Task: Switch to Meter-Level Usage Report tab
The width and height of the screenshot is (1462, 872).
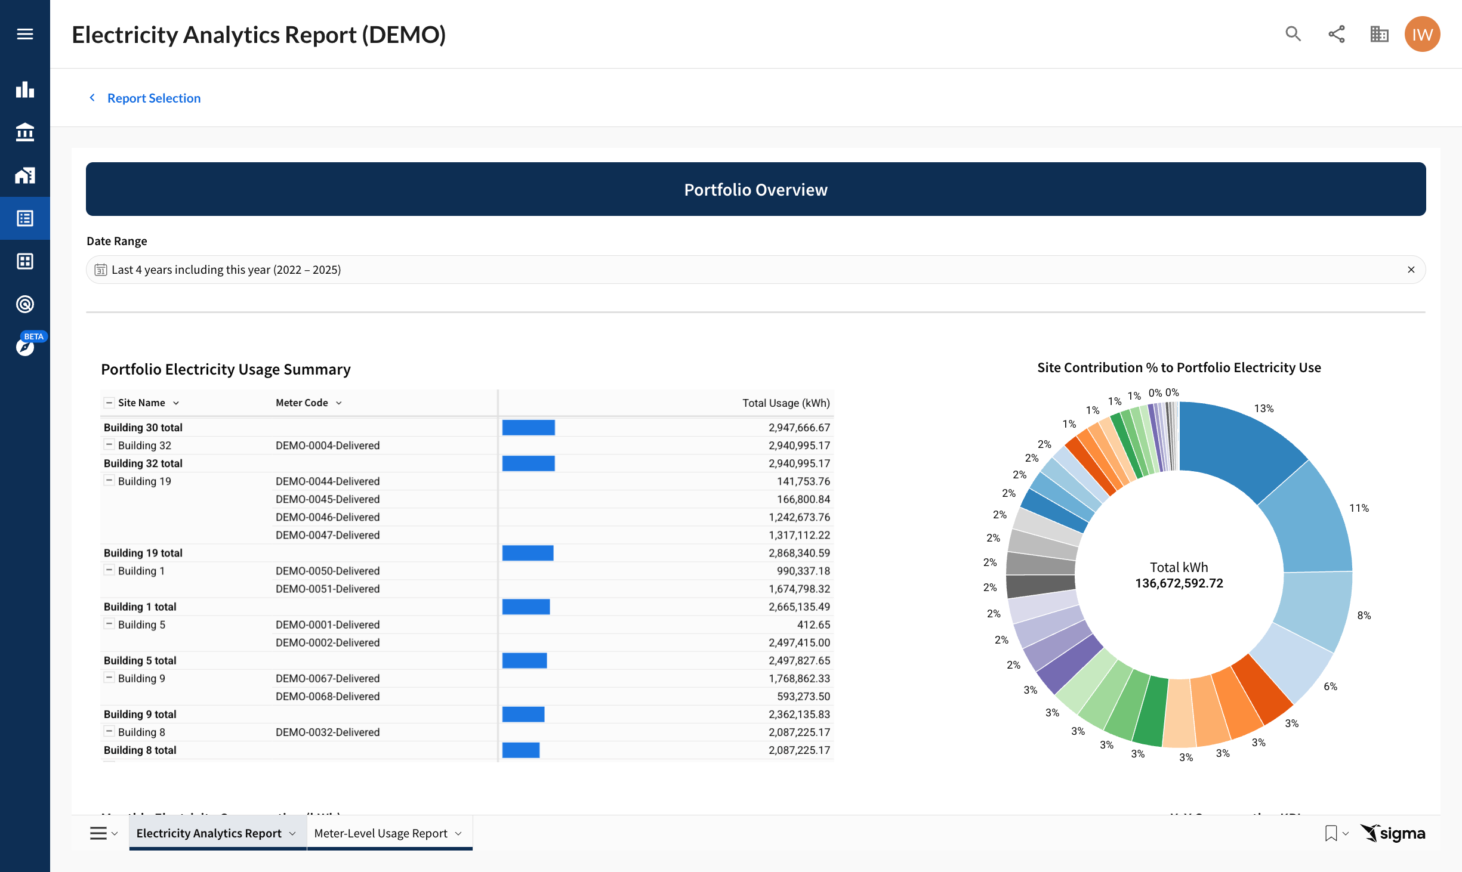Action: click(x=381, y=833)
